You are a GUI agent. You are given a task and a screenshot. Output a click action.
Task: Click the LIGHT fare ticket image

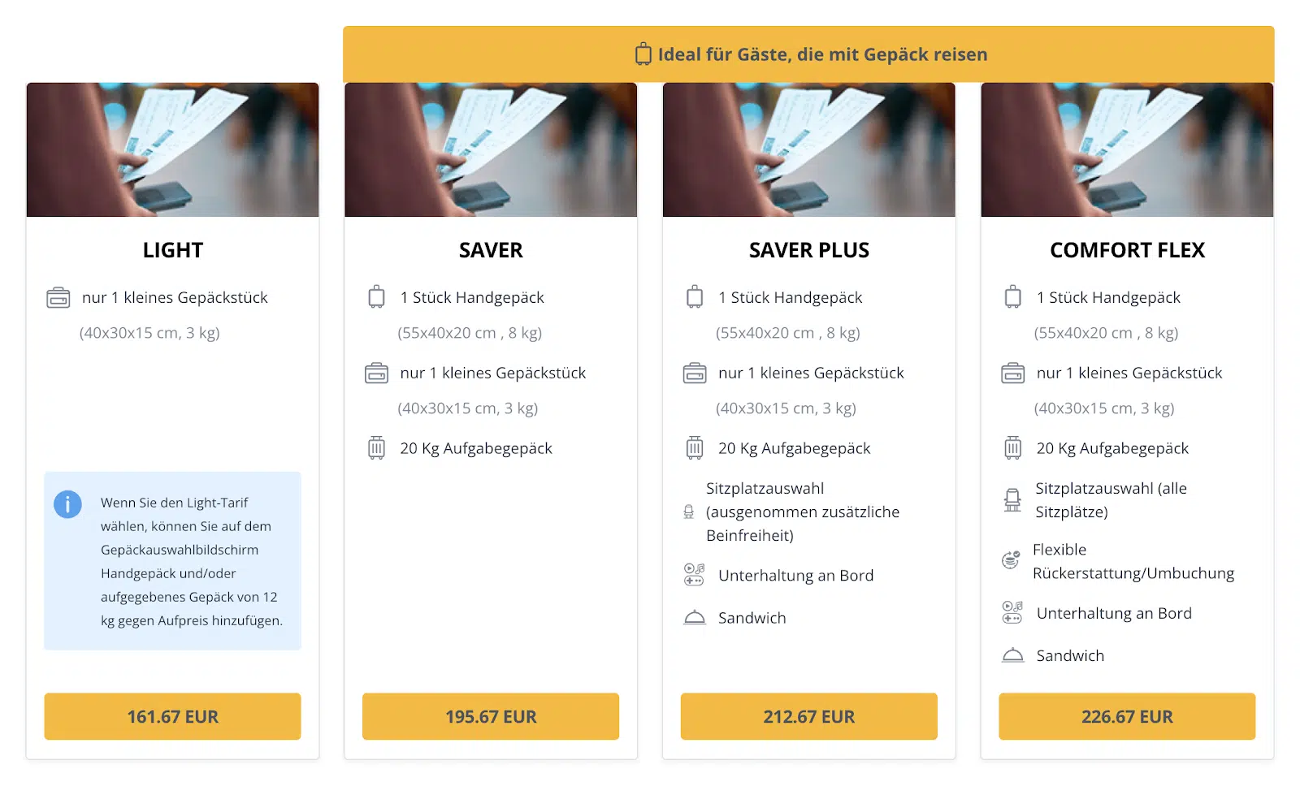coord(172,149)
